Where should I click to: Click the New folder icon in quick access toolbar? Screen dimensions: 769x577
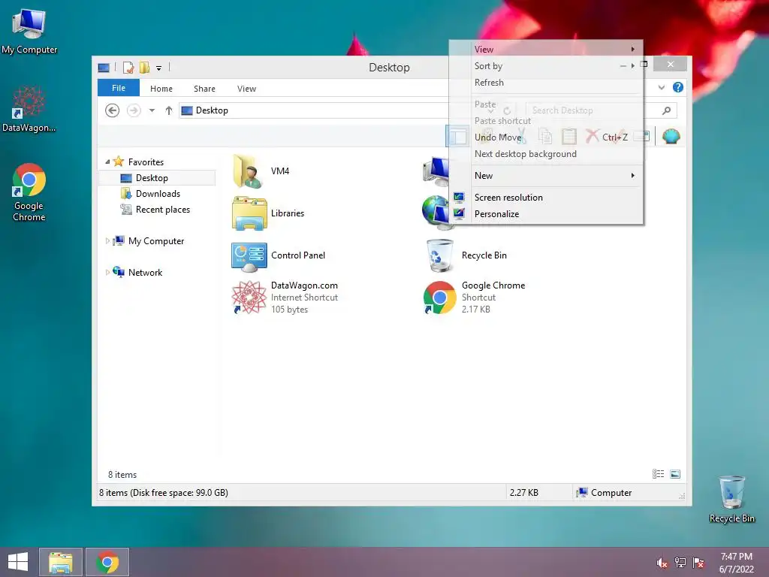tap(144, 67)
